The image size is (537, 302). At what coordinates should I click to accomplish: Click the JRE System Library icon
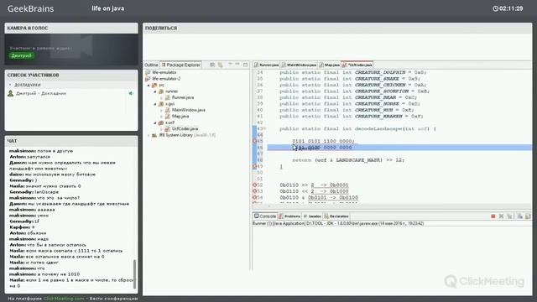click(x=154, y=135)
